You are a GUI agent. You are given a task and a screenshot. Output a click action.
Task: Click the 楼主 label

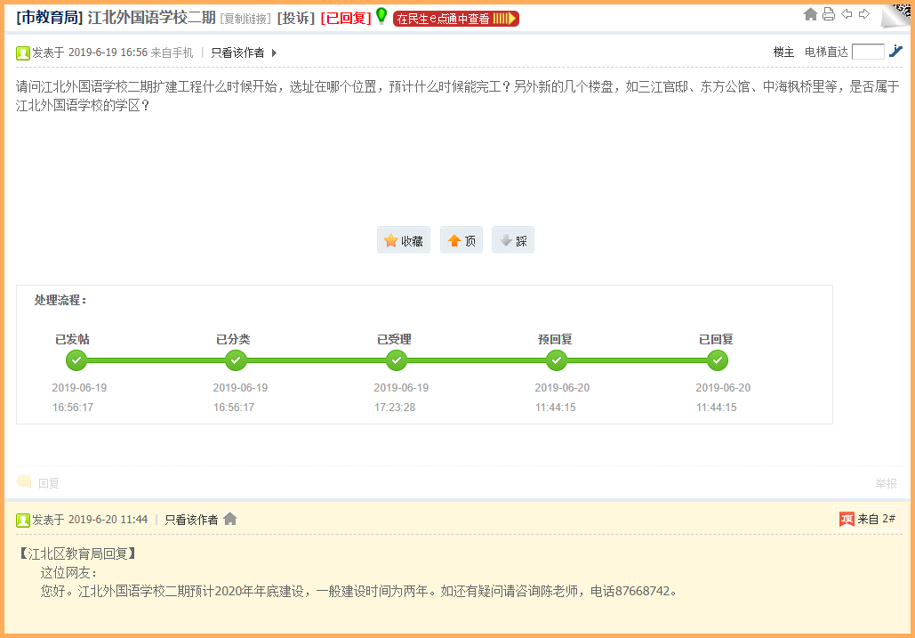[783, 52]
